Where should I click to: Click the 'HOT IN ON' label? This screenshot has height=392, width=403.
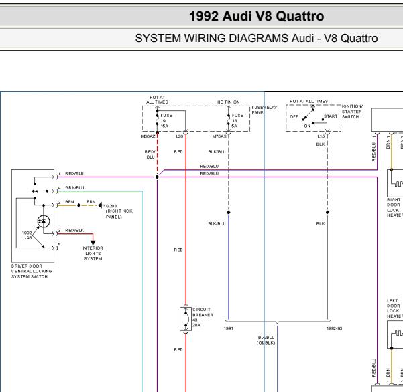[x=229, y=102]
